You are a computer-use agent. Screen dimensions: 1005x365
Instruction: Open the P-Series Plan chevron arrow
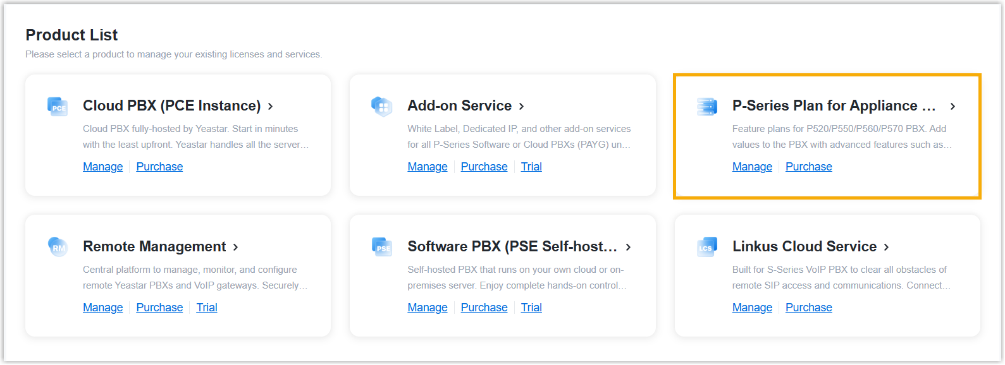[953, 107]
